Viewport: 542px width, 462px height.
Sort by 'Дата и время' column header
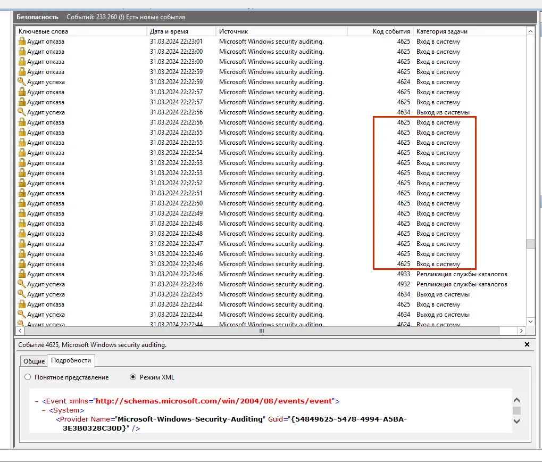coord(181,31)
